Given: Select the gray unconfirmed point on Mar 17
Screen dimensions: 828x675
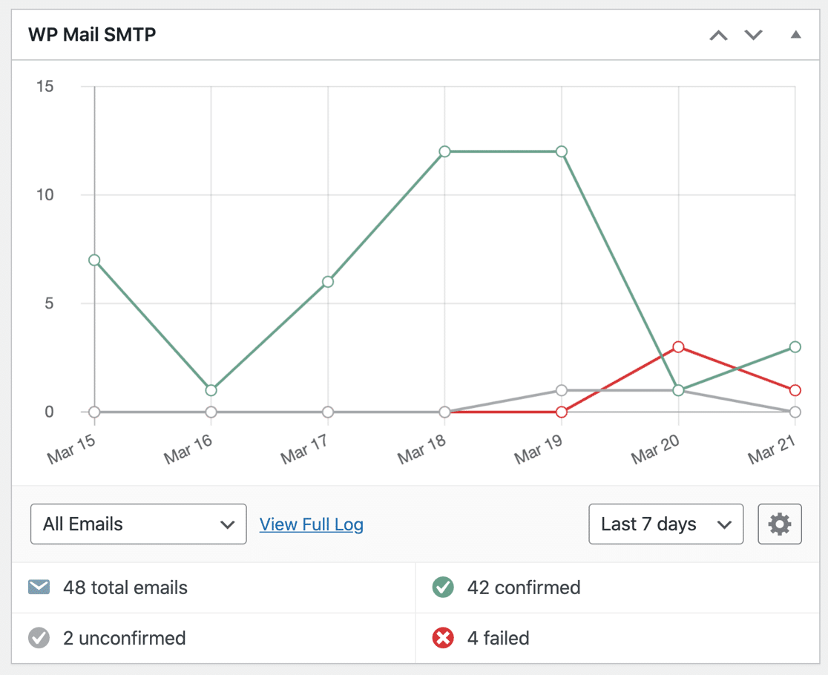Looking at the screenshot, I should 328,412.
